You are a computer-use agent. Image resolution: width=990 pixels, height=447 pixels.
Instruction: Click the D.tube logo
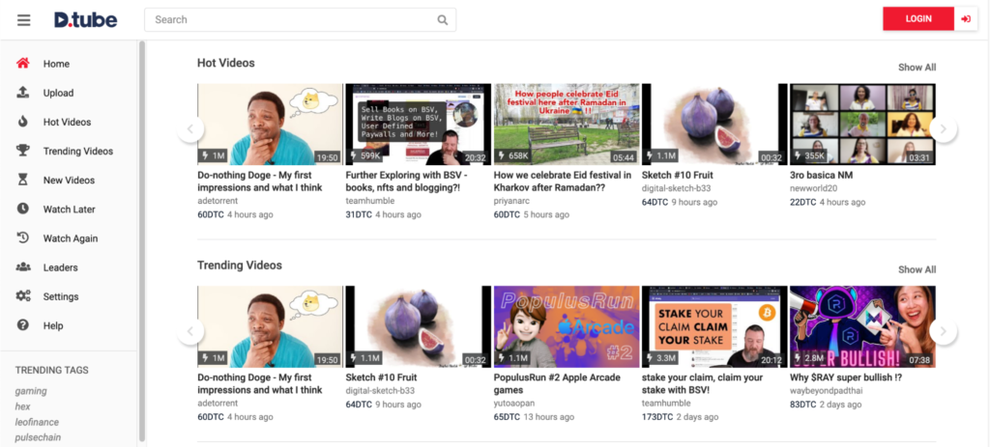click(86, 19)
